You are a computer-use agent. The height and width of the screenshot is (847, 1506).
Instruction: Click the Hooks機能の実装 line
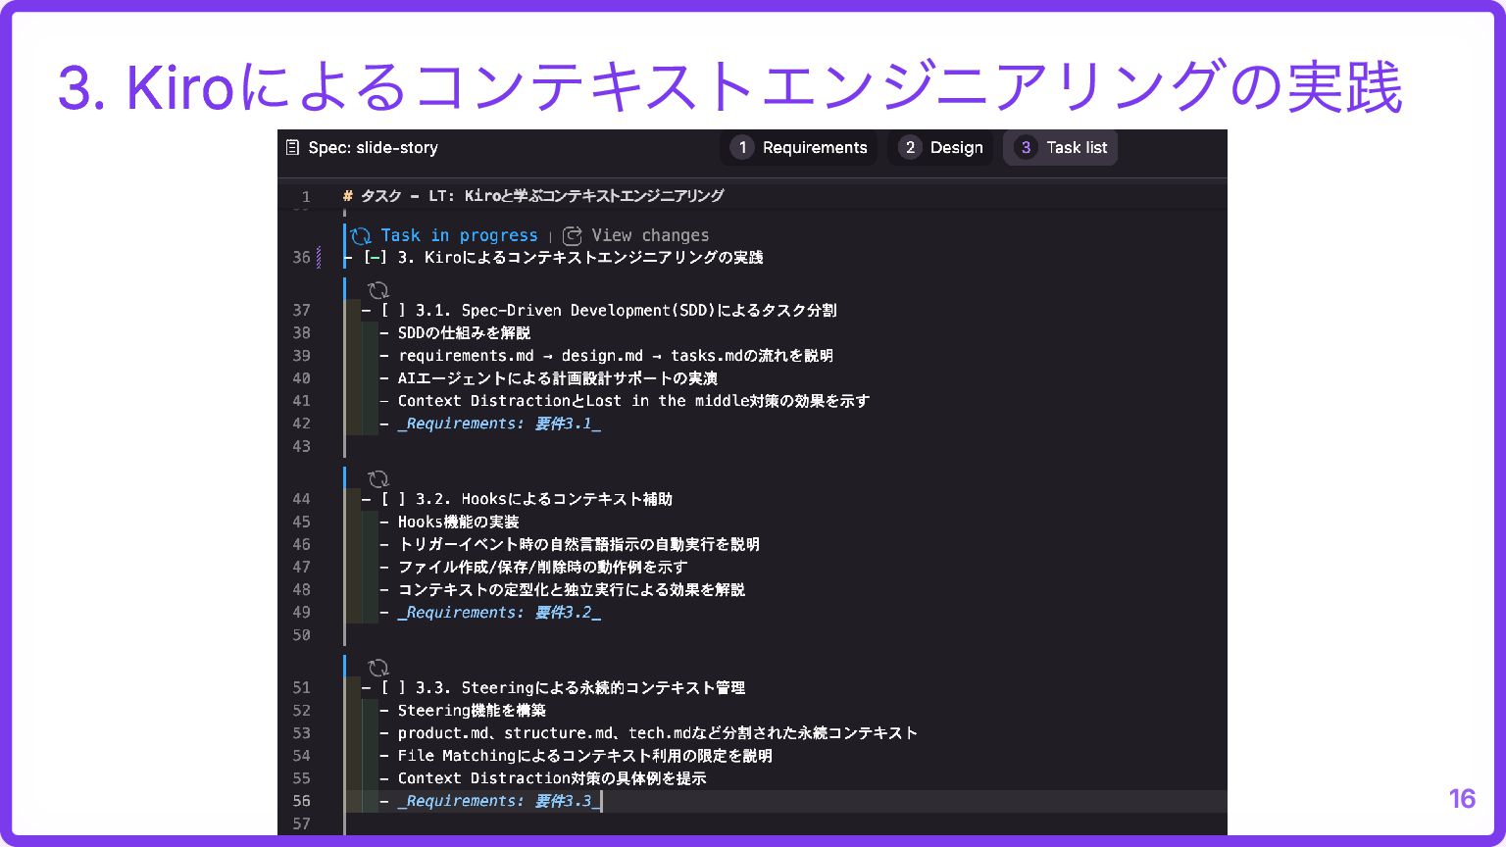[458, 523]
